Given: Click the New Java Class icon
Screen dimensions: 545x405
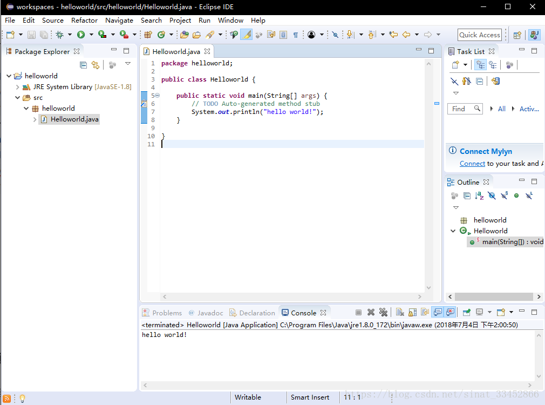Looking at the screenshot, I should [161, 35].
